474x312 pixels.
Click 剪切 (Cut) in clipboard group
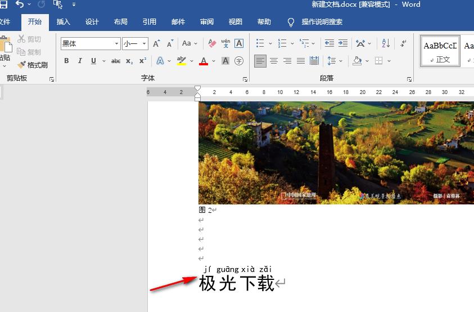point(29,39)
